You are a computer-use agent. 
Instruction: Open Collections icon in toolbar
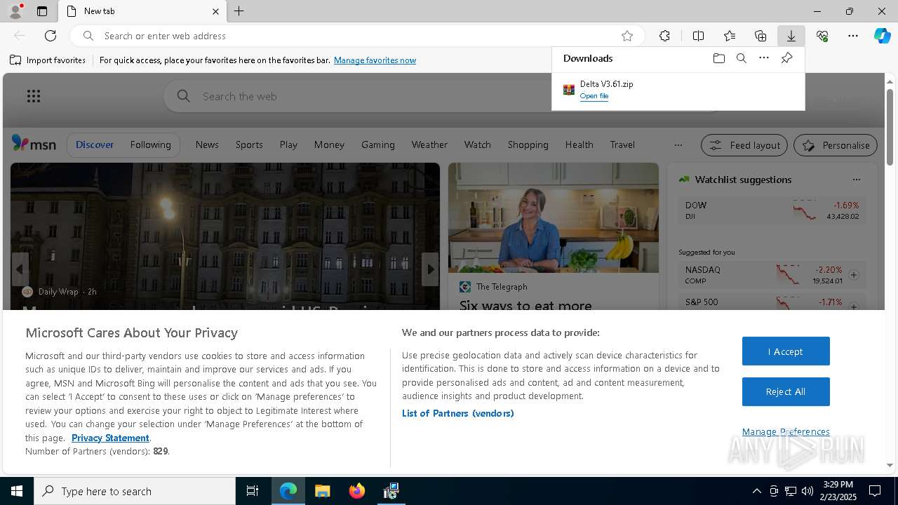coord(760,36)
